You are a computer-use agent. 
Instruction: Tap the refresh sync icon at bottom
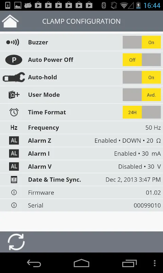(x=16, y=242)
